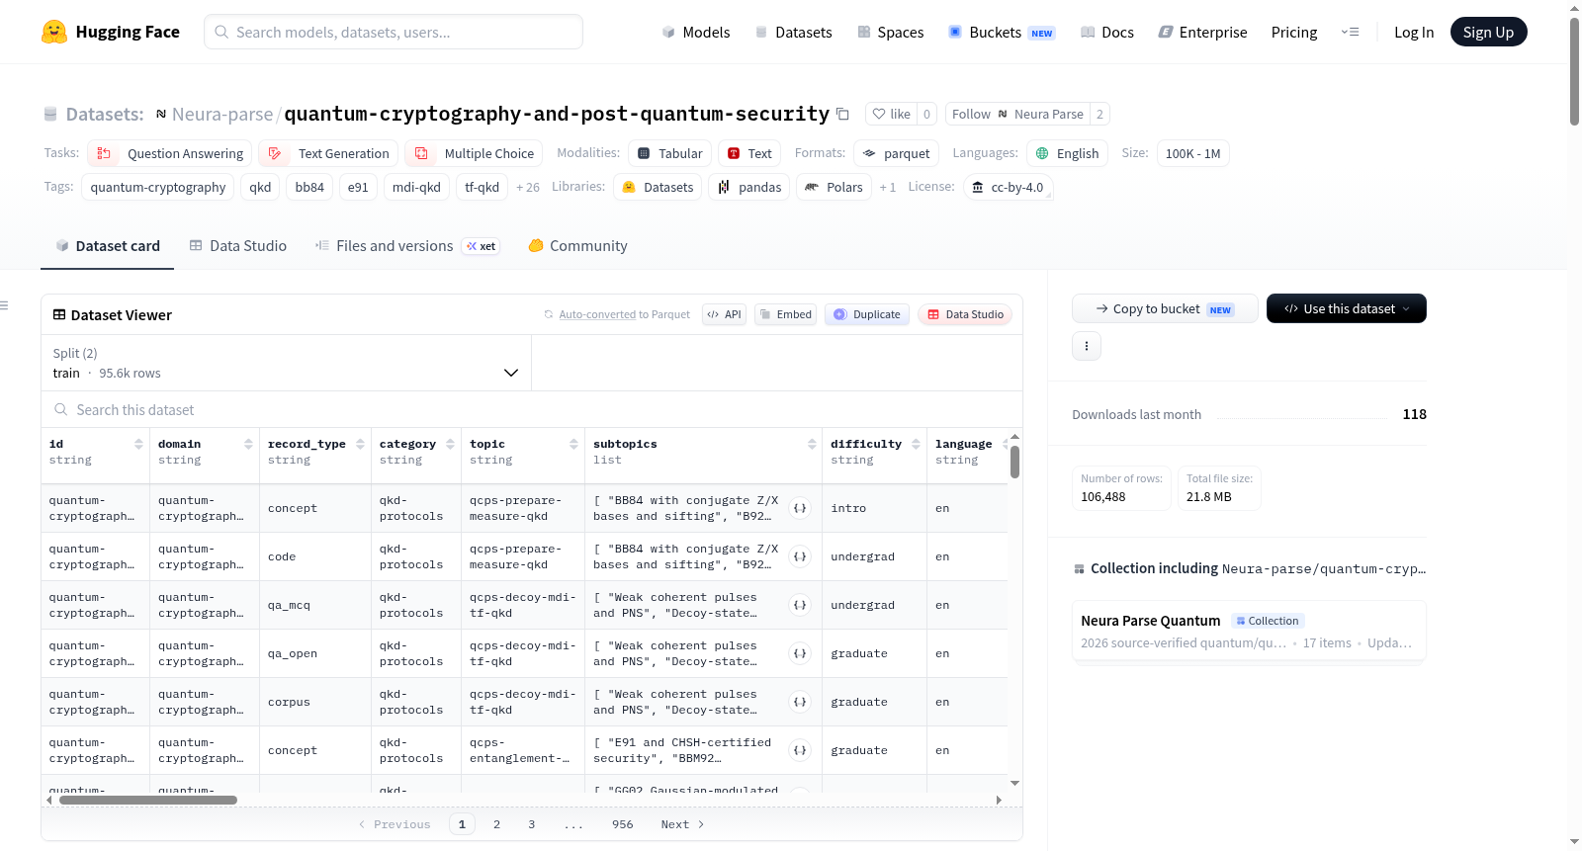
Task: Focus the Search models, datasets, users field
Action: (394, 32)
